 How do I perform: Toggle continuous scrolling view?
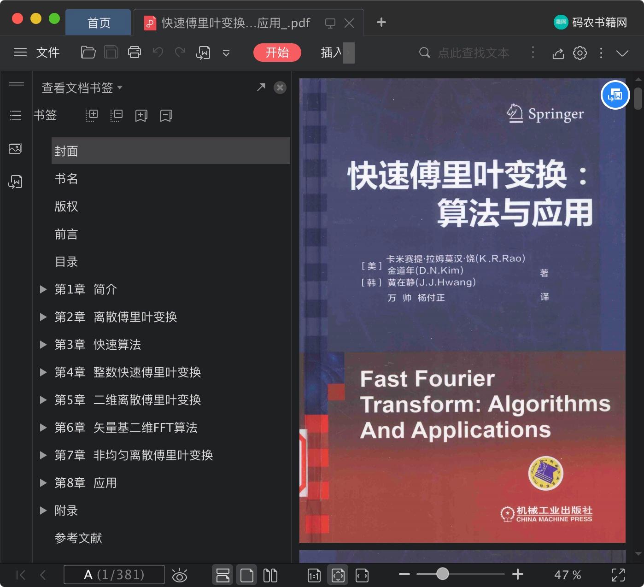pos(223,575)
